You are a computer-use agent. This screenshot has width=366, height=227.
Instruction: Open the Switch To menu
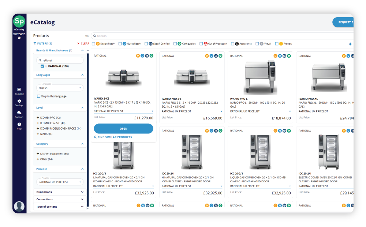pyautogui.click(x=19, y=36)
